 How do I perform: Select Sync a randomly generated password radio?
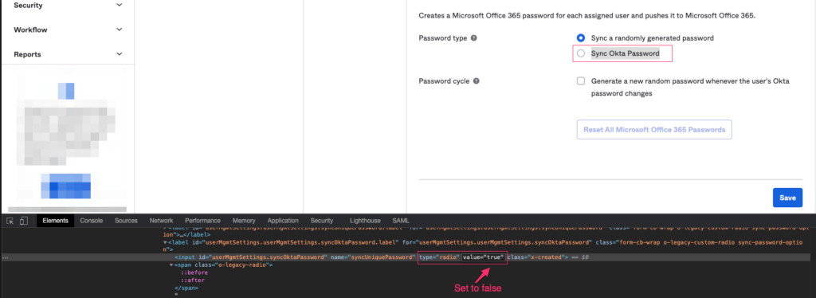[581, 38]
